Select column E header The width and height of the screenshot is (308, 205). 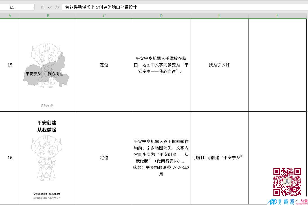point(219,16)
